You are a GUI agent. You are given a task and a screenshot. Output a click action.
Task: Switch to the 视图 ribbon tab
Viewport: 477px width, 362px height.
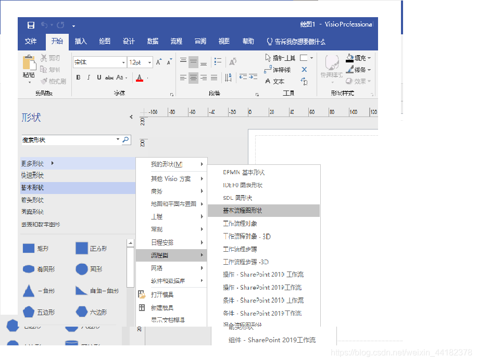pos(224,41)
